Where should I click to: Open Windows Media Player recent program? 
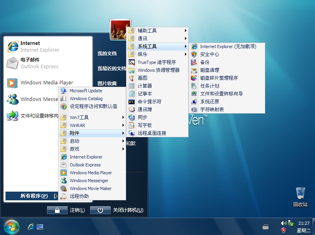pos(48,82)
